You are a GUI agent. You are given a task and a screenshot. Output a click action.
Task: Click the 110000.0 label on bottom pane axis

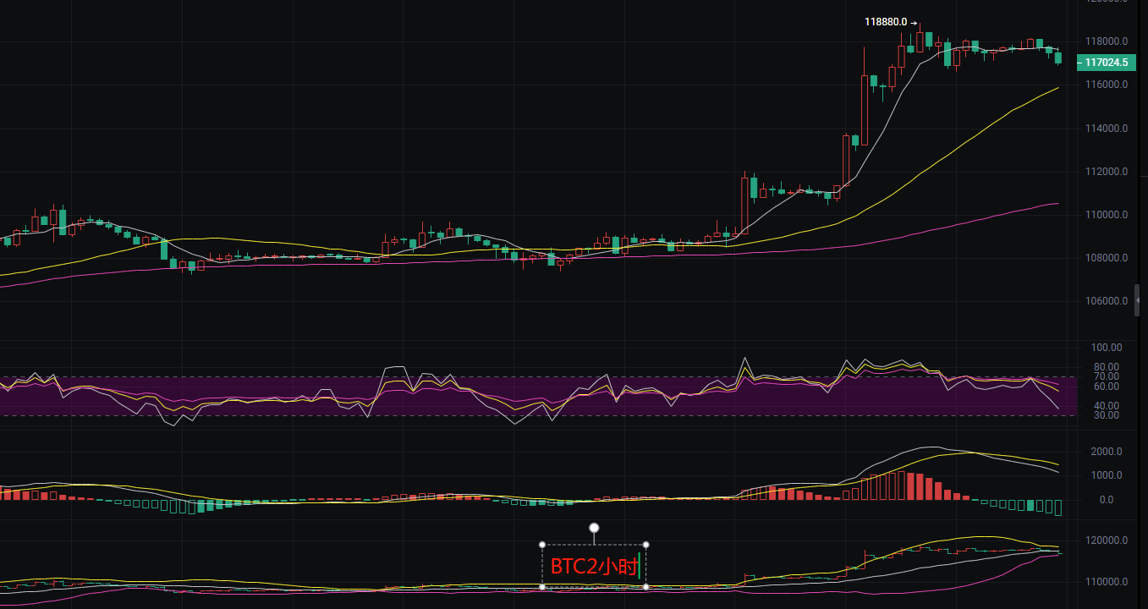pyautogui.click(x=1106, y=583)
